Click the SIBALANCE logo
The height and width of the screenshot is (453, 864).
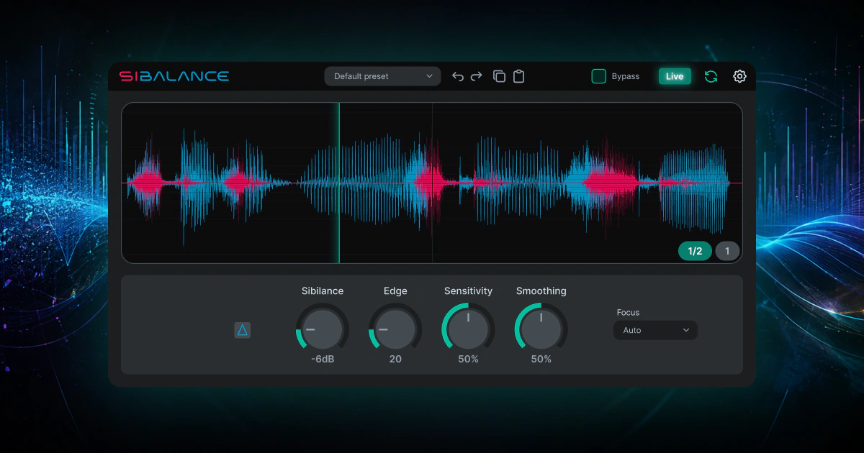pos(174,76)
